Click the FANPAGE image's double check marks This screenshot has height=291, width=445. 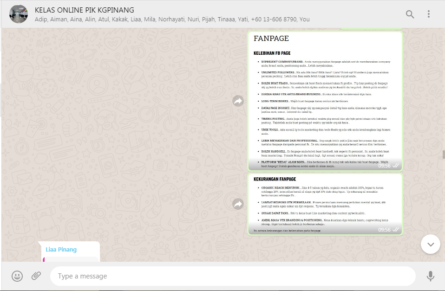(x=396, y=166)
